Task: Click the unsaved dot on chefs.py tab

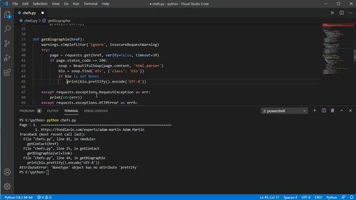Action: 42,13
